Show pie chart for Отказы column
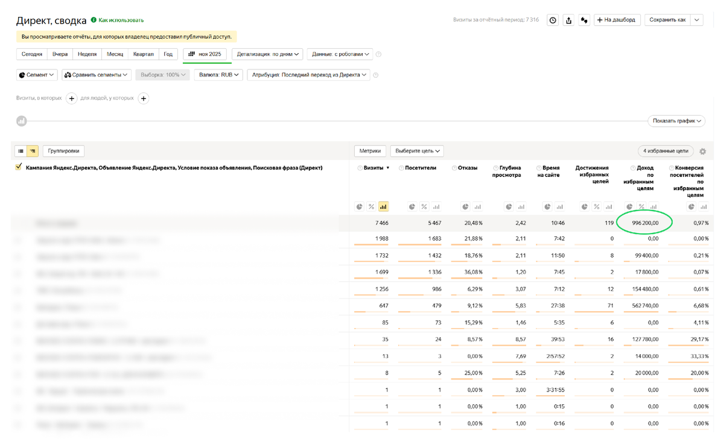 466,207
